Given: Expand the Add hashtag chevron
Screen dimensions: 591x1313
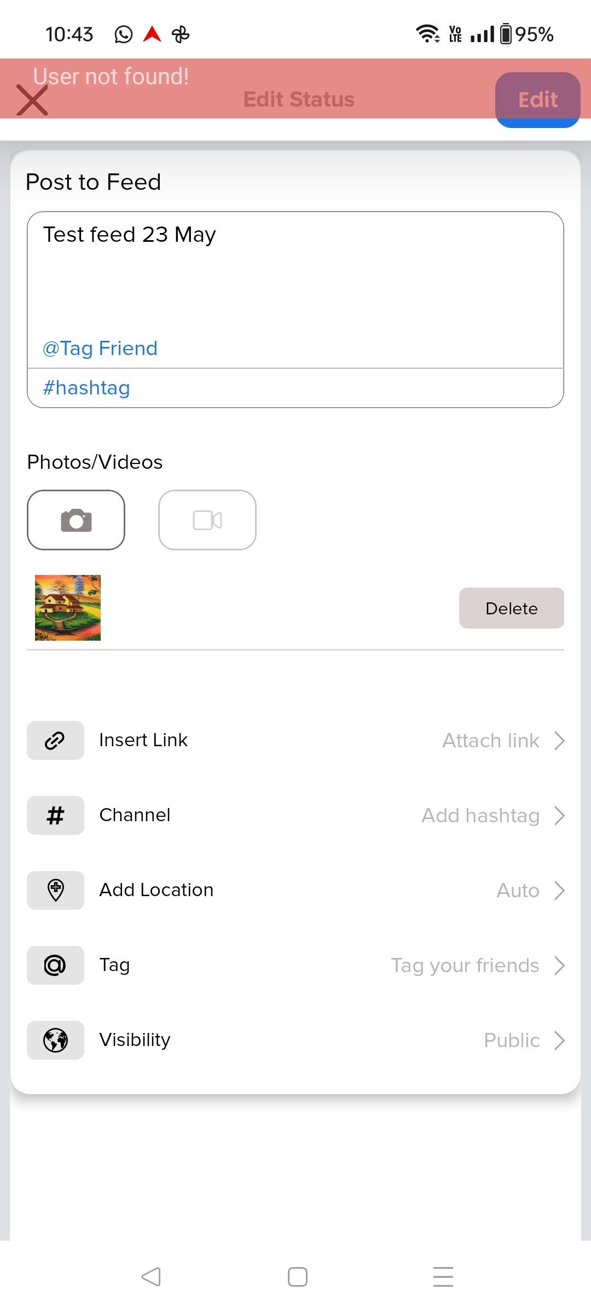Looking at the screenshot, I should click(x=559, y=815).
